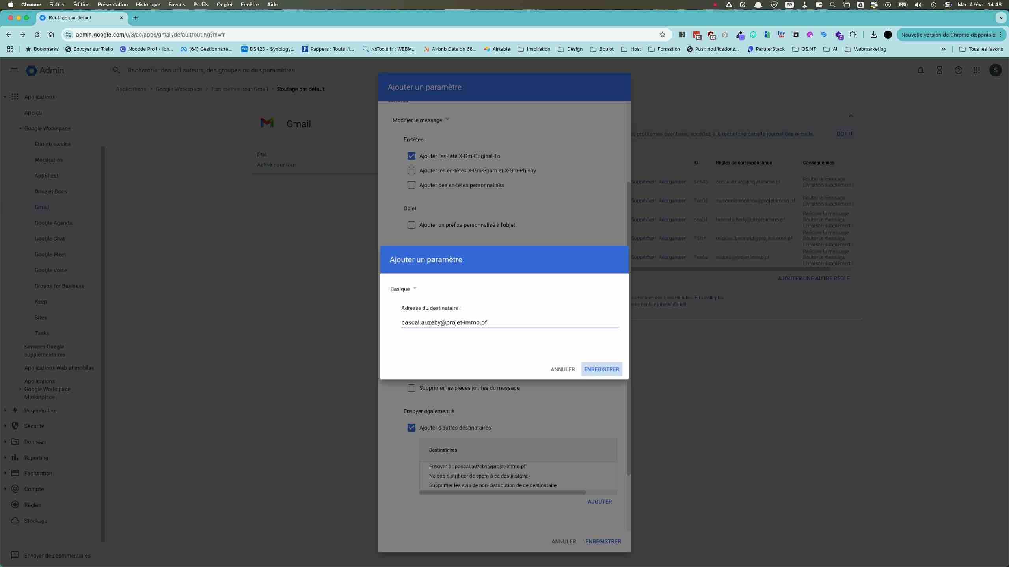The height and width of the screenshot is (567, 1009).
Task: Open the Chrome extensions puzzle icon
Action: 853,35
